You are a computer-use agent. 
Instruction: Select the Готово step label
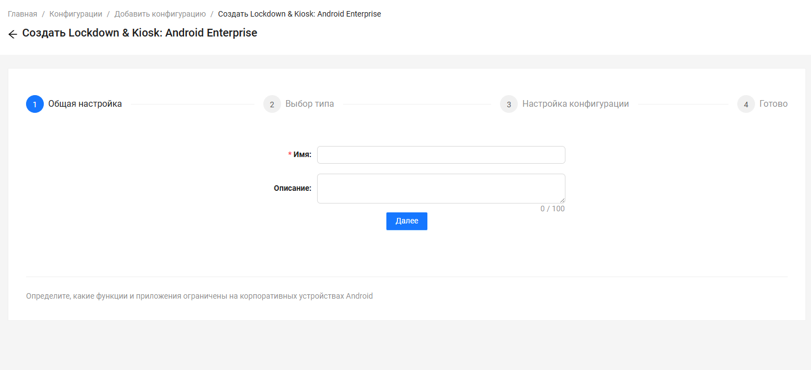pos(773,104)
